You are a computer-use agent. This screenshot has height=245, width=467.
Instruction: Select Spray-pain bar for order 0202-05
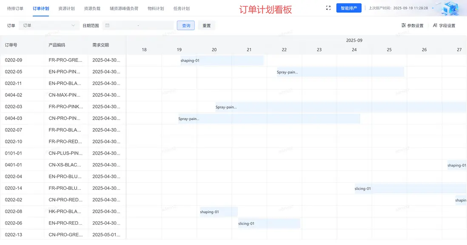pos(340,72)
